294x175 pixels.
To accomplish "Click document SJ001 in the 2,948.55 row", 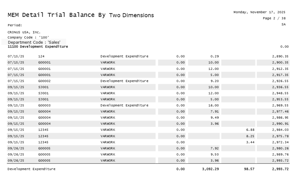I will [x=43, y=93].
